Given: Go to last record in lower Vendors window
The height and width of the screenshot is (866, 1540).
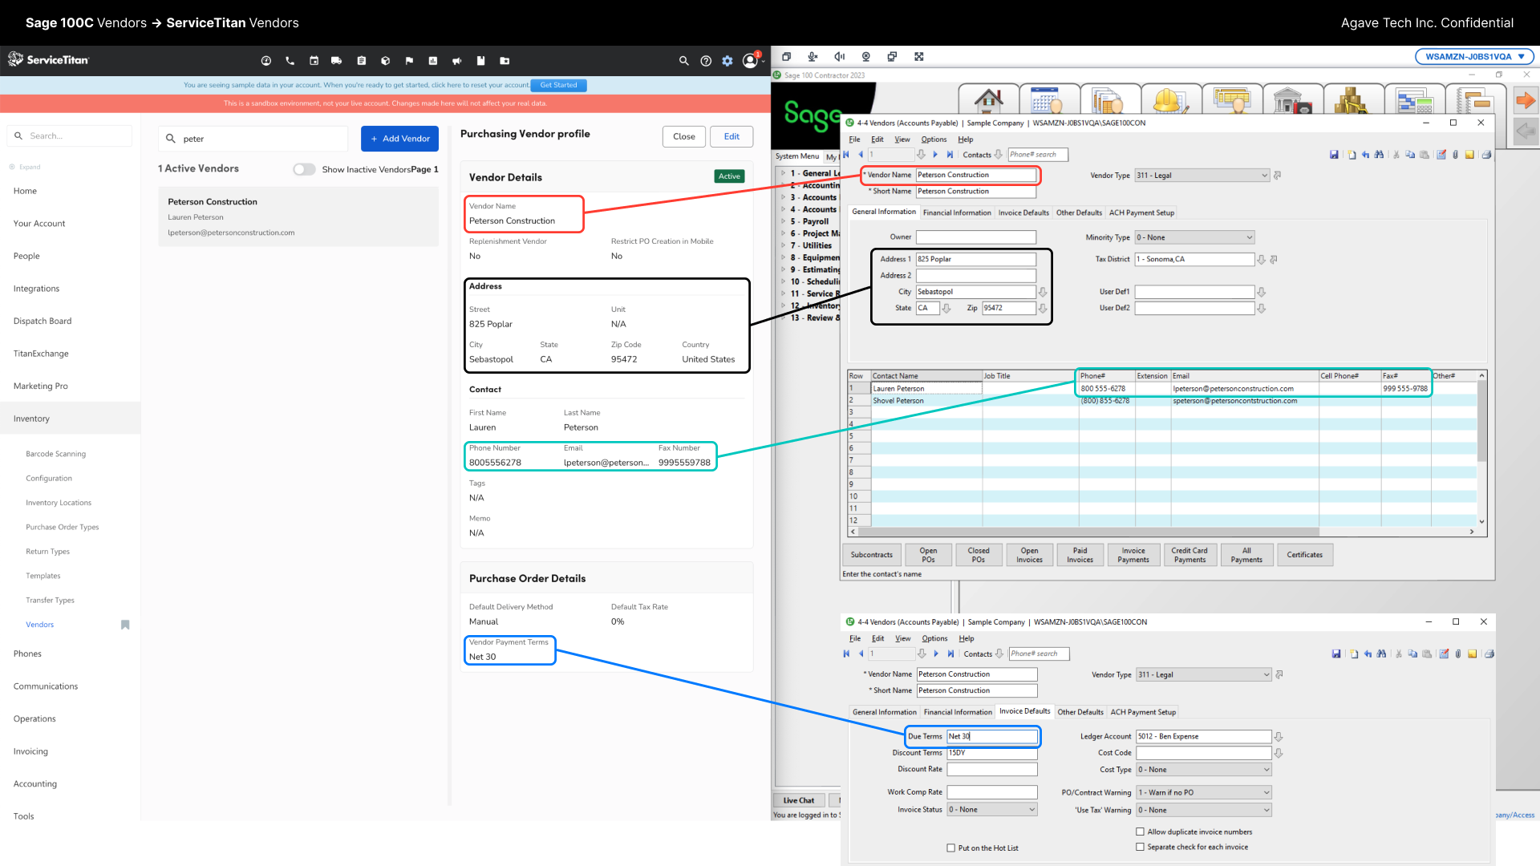Looking at the screenshot, I should [951, 654].
